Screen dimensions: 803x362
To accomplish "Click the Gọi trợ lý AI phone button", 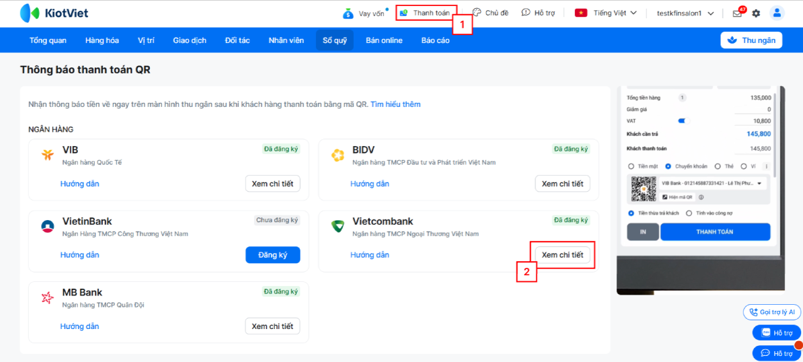I will (x=772, y=312).
